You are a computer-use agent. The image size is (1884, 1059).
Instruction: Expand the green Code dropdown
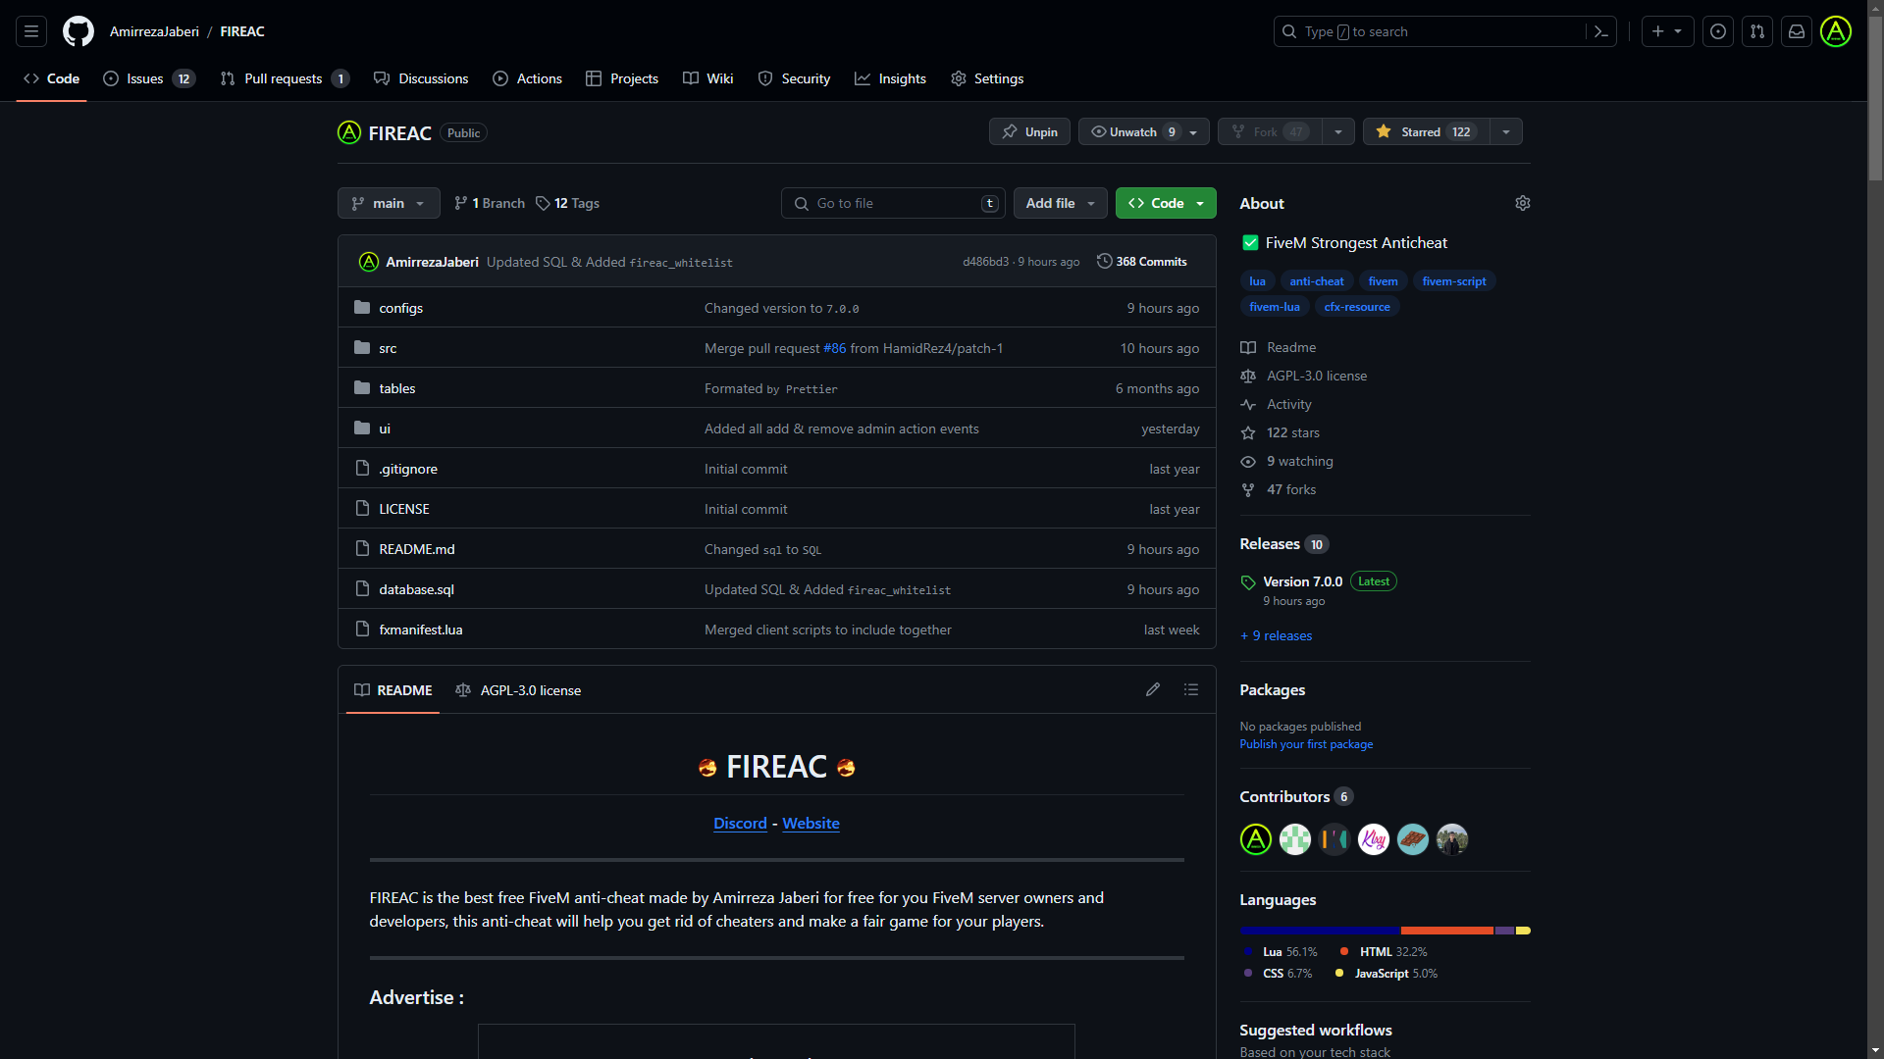[1166, 203]
